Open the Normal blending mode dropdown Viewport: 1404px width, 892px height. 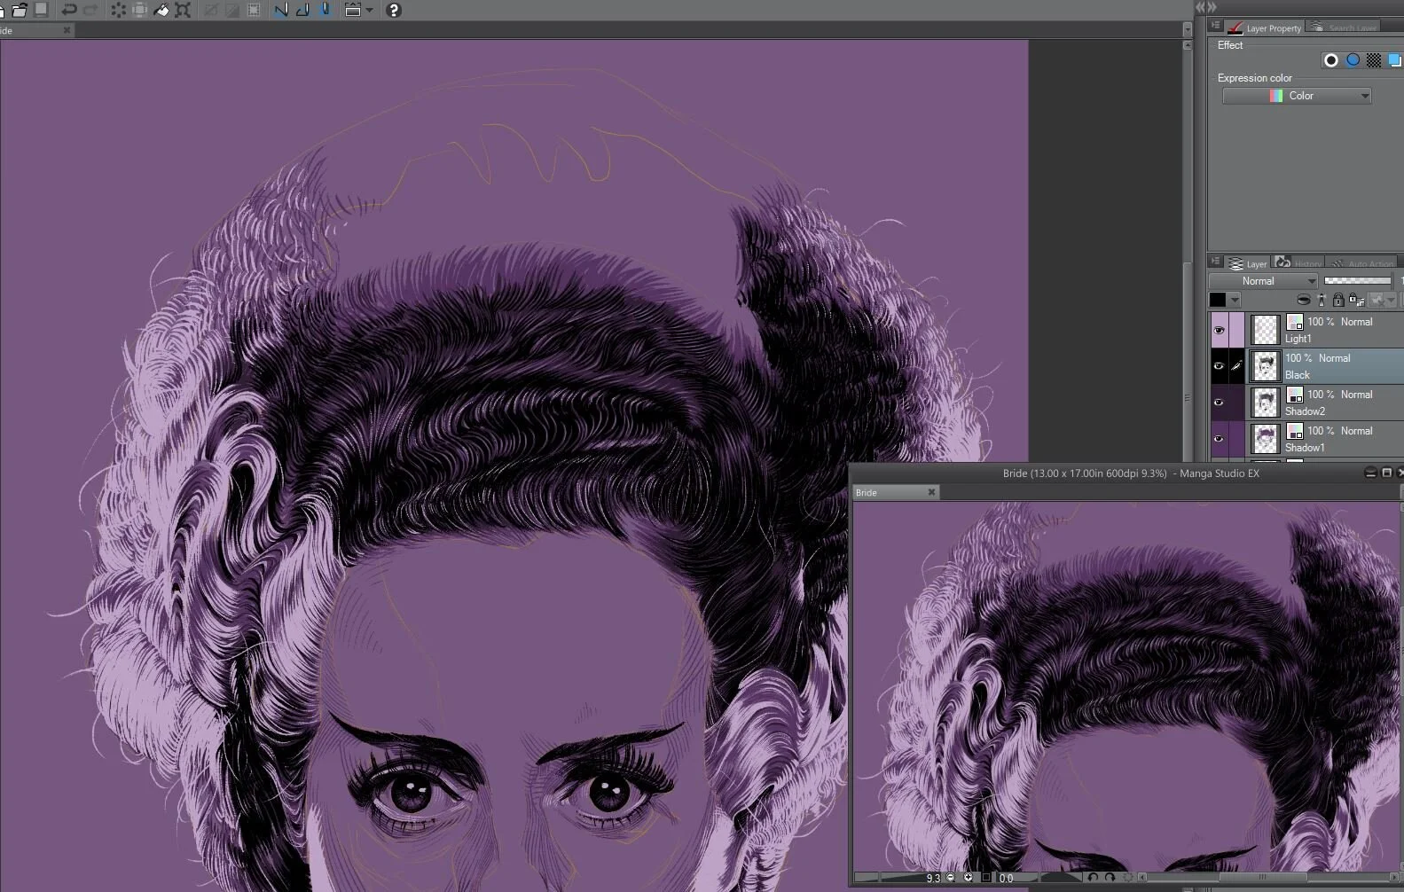[1263, 281]
